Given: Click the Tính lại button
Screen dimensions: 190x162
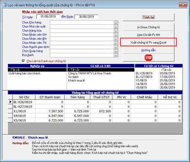Looking at the screenshot, I should (148, 17).
